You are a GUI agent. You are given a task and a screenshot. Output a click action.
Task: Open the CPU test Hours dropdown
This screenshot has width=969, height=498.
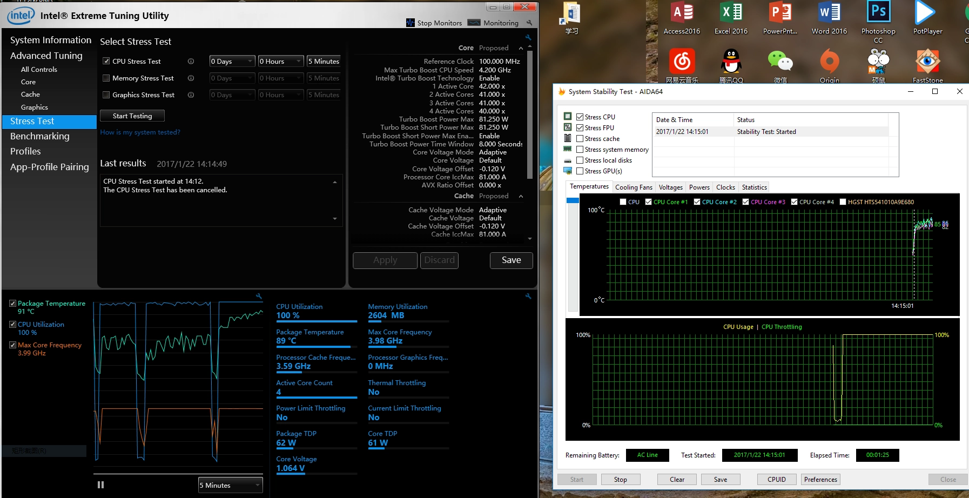click(x=280, y=62)
